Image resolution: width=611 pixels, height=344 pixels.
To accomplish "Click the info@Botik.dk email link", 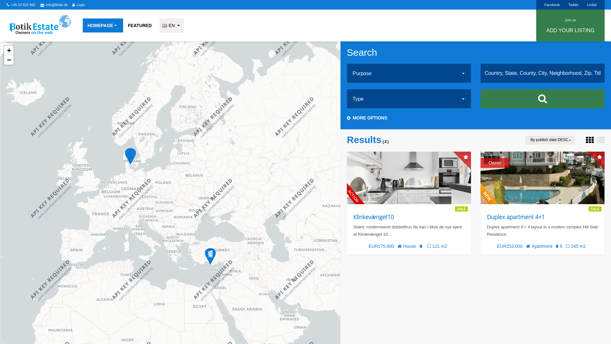I will click(x=54, y=5).
